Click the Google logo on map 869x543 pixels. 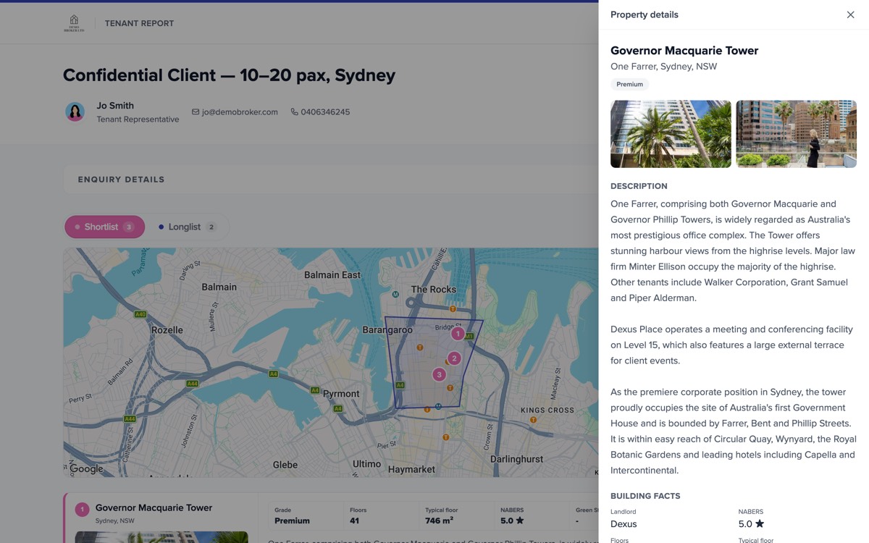(x=86, y=468)
